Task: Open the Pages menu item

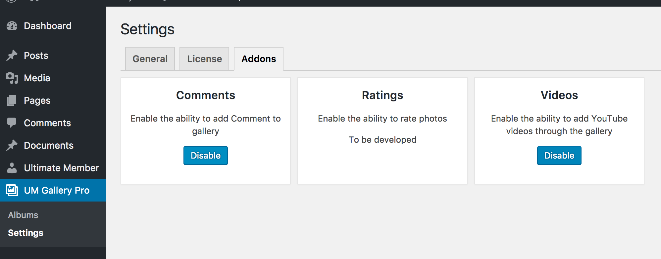Action: point(53,100)
